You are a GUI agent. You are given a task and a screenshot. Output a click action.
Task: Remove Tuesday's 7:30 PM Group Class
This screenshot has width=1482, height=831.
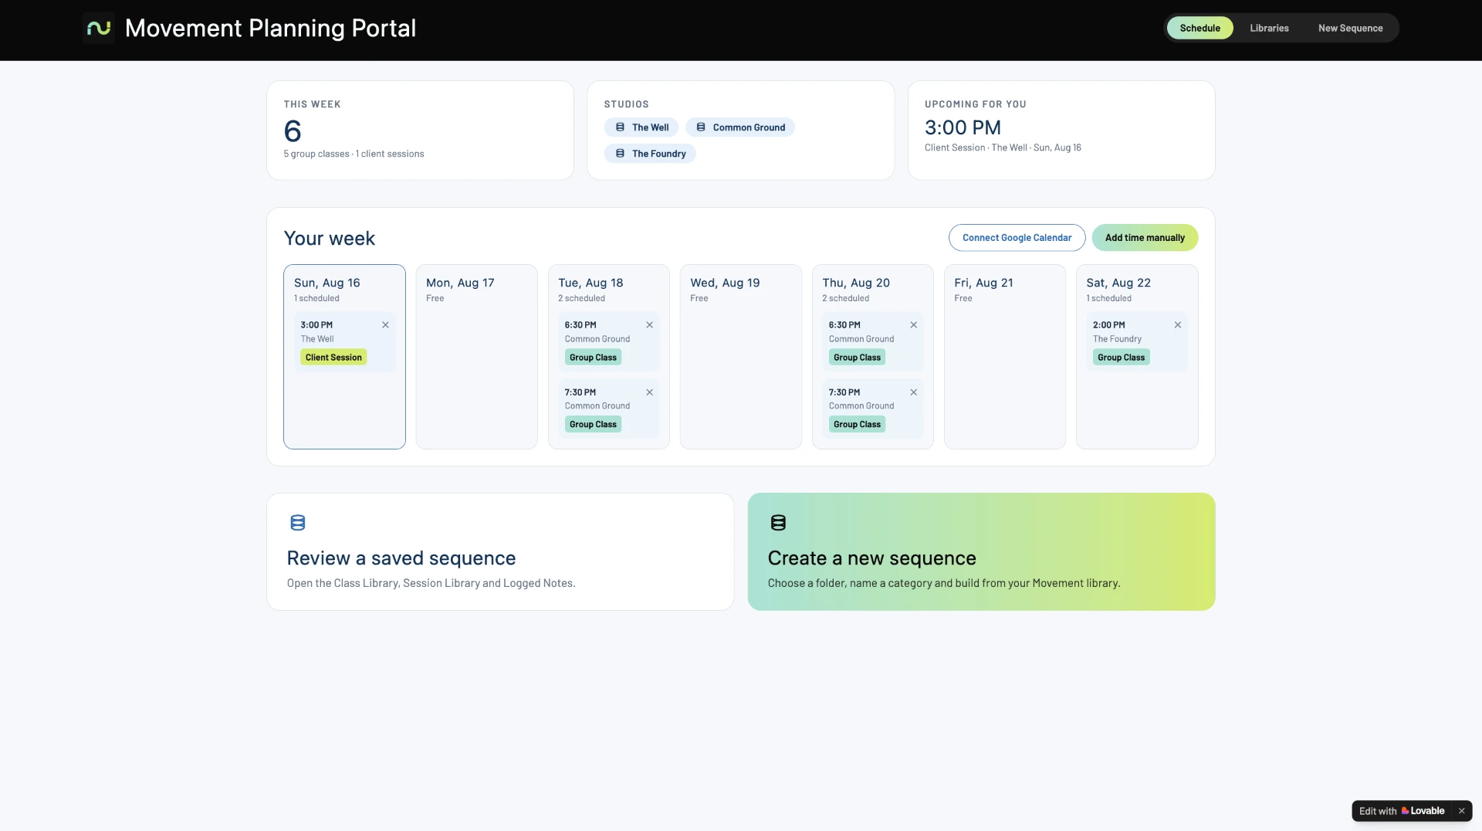pyautogui.click(x=649, y=392)
